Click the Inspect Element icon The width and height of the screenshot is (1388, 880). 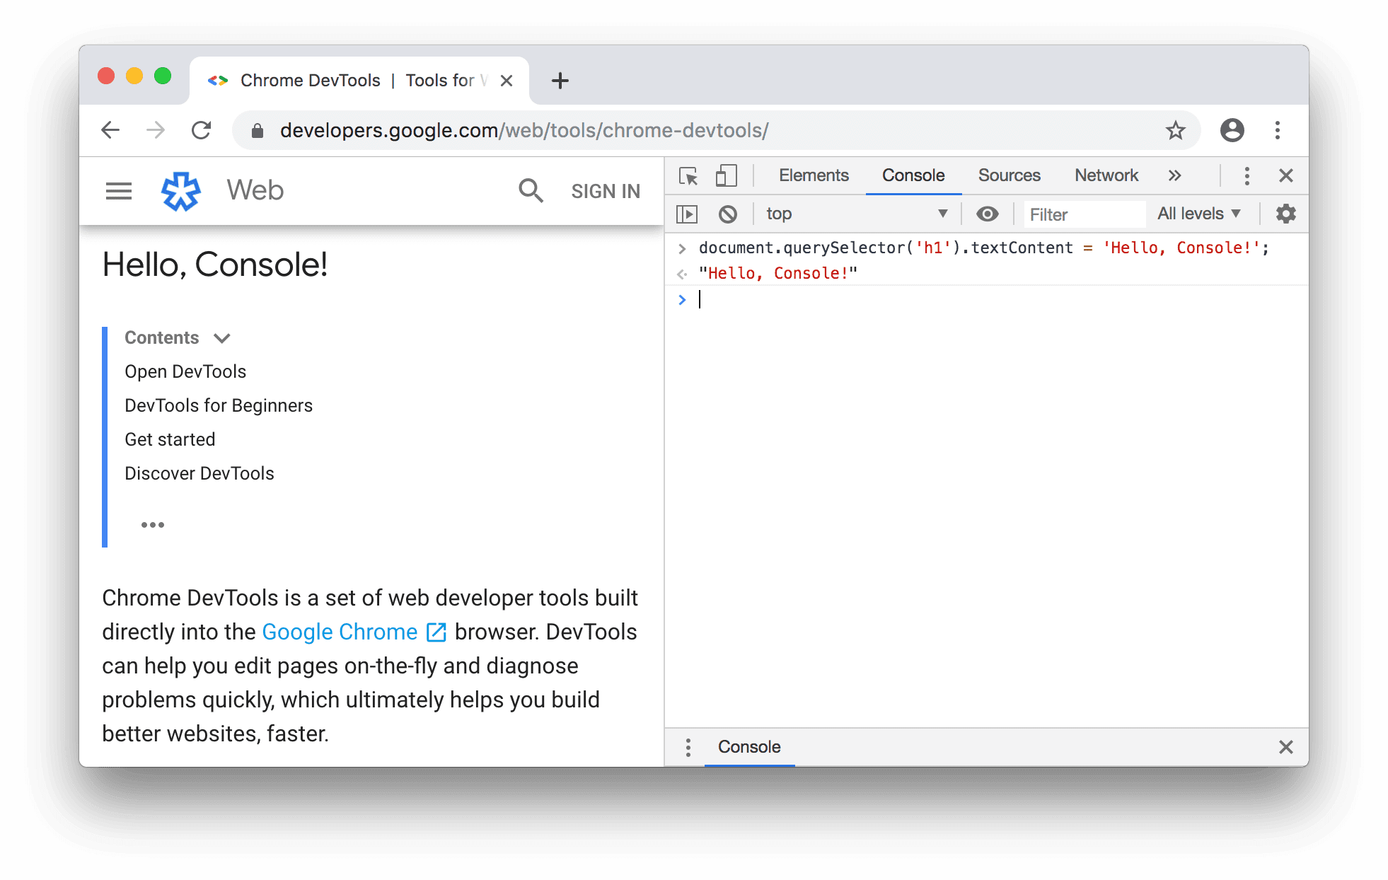(x=687, y=173)
